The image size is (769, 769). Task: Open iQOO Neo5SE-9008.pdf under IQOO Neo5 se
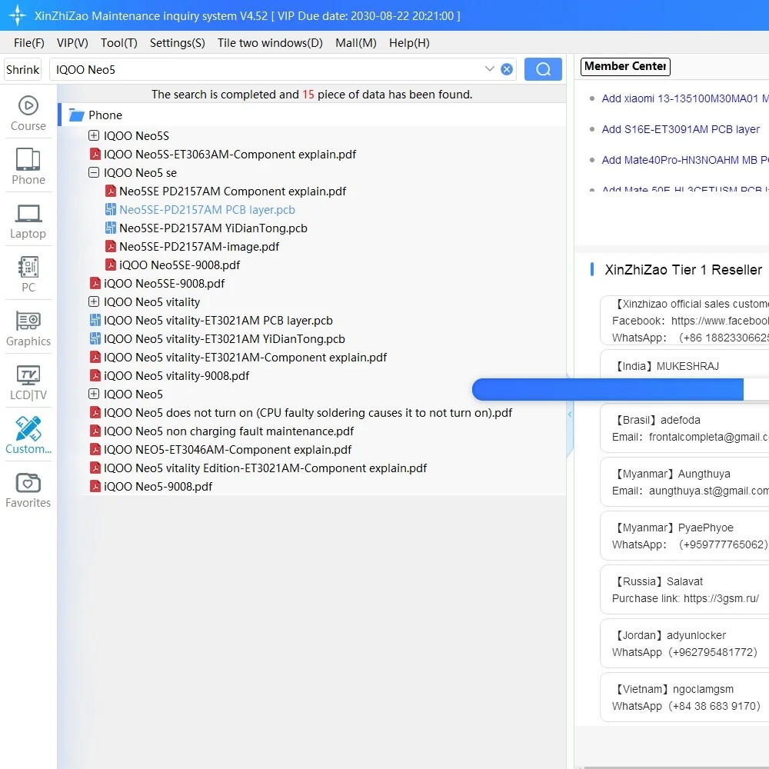[179, 265]
